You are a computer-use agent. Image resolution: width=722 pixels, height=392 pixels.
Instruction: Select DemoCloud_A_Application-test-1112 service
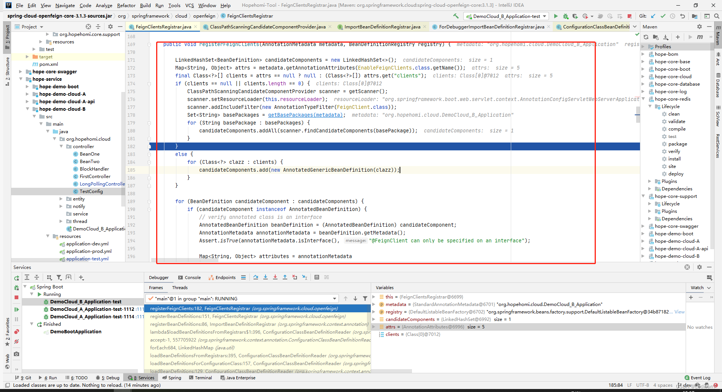click(x=92, y=309)
